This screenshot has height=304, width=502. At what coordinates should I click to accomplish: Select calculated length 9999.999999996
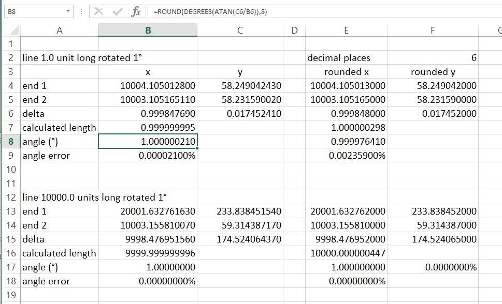click(x=148, y=253)
